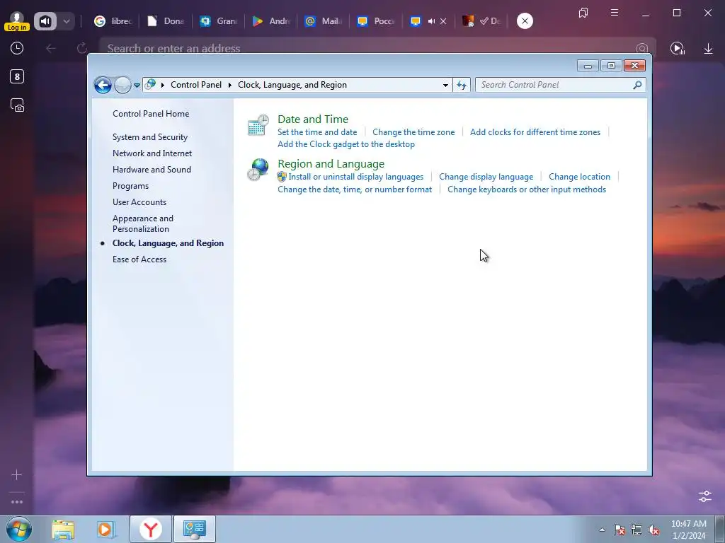Switch to the Pocc browser tab
Screen dimensions: 725x543
(x=376, y=21)
